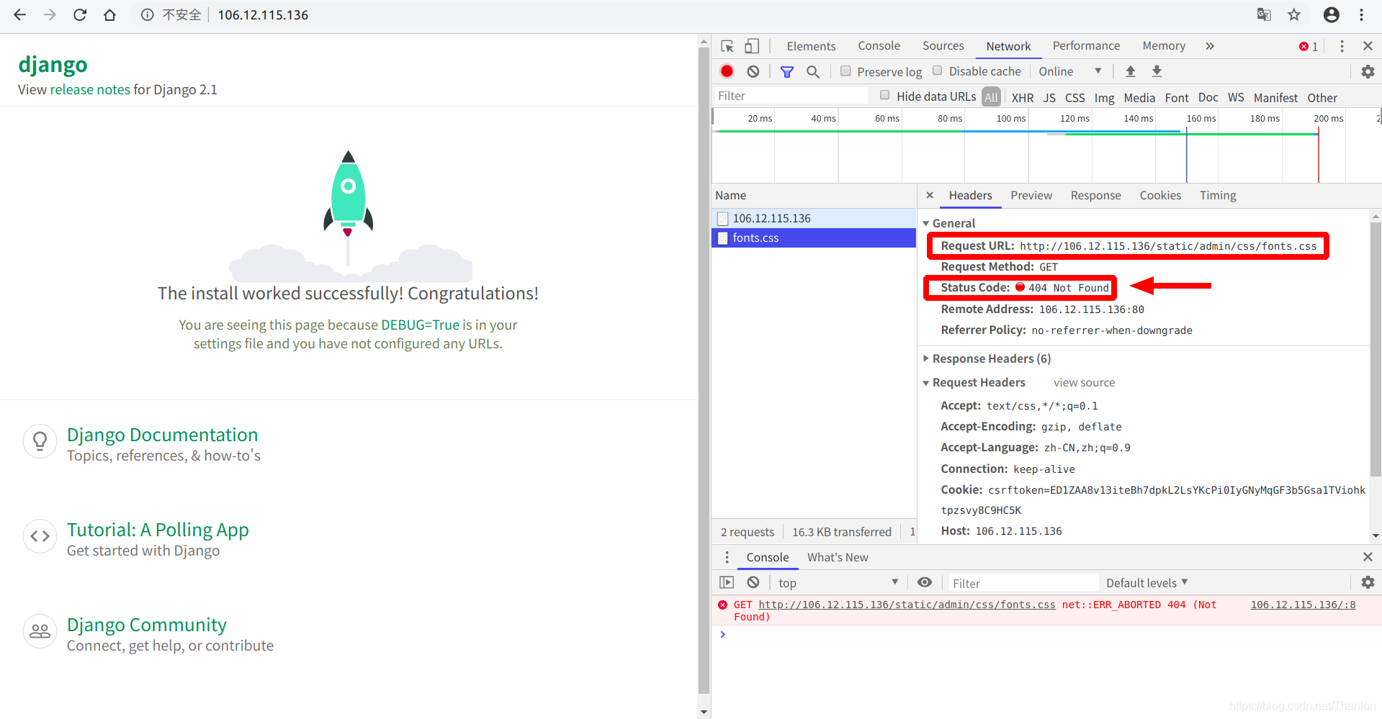This screenshot has height=719, width=1382.
Task: Show more DevTools tabs chevron
Action: pos(1210,46)
